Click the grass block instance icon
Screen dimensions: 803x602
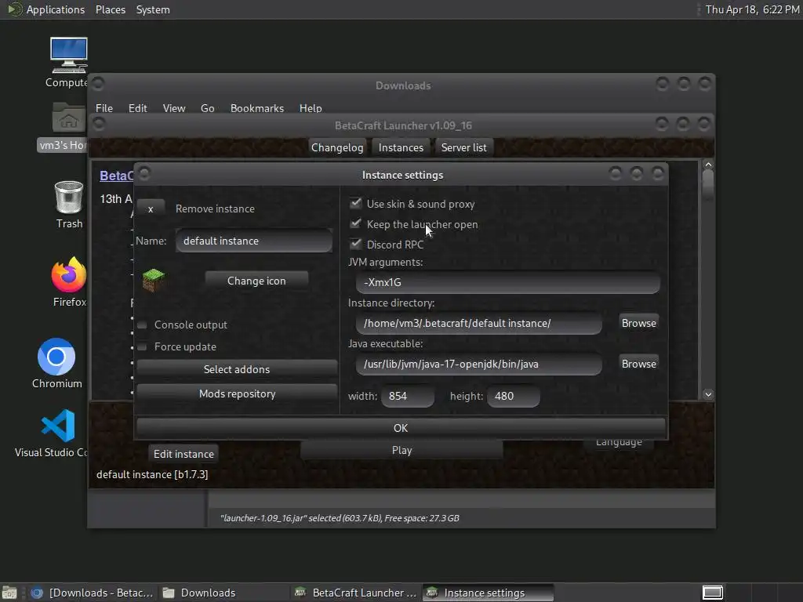pyautogui.click(x=153, y=280)
